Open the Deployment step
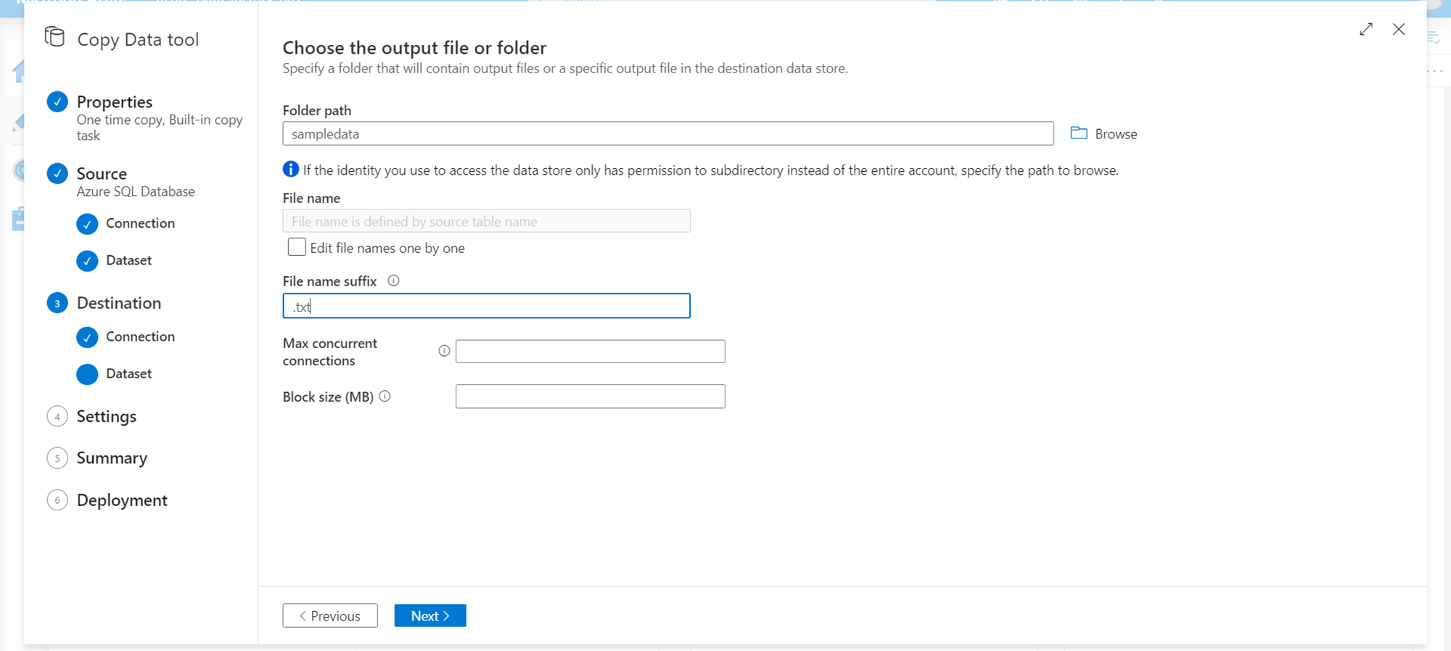Viewport: 1451px width, 651px height. [122, 500]
